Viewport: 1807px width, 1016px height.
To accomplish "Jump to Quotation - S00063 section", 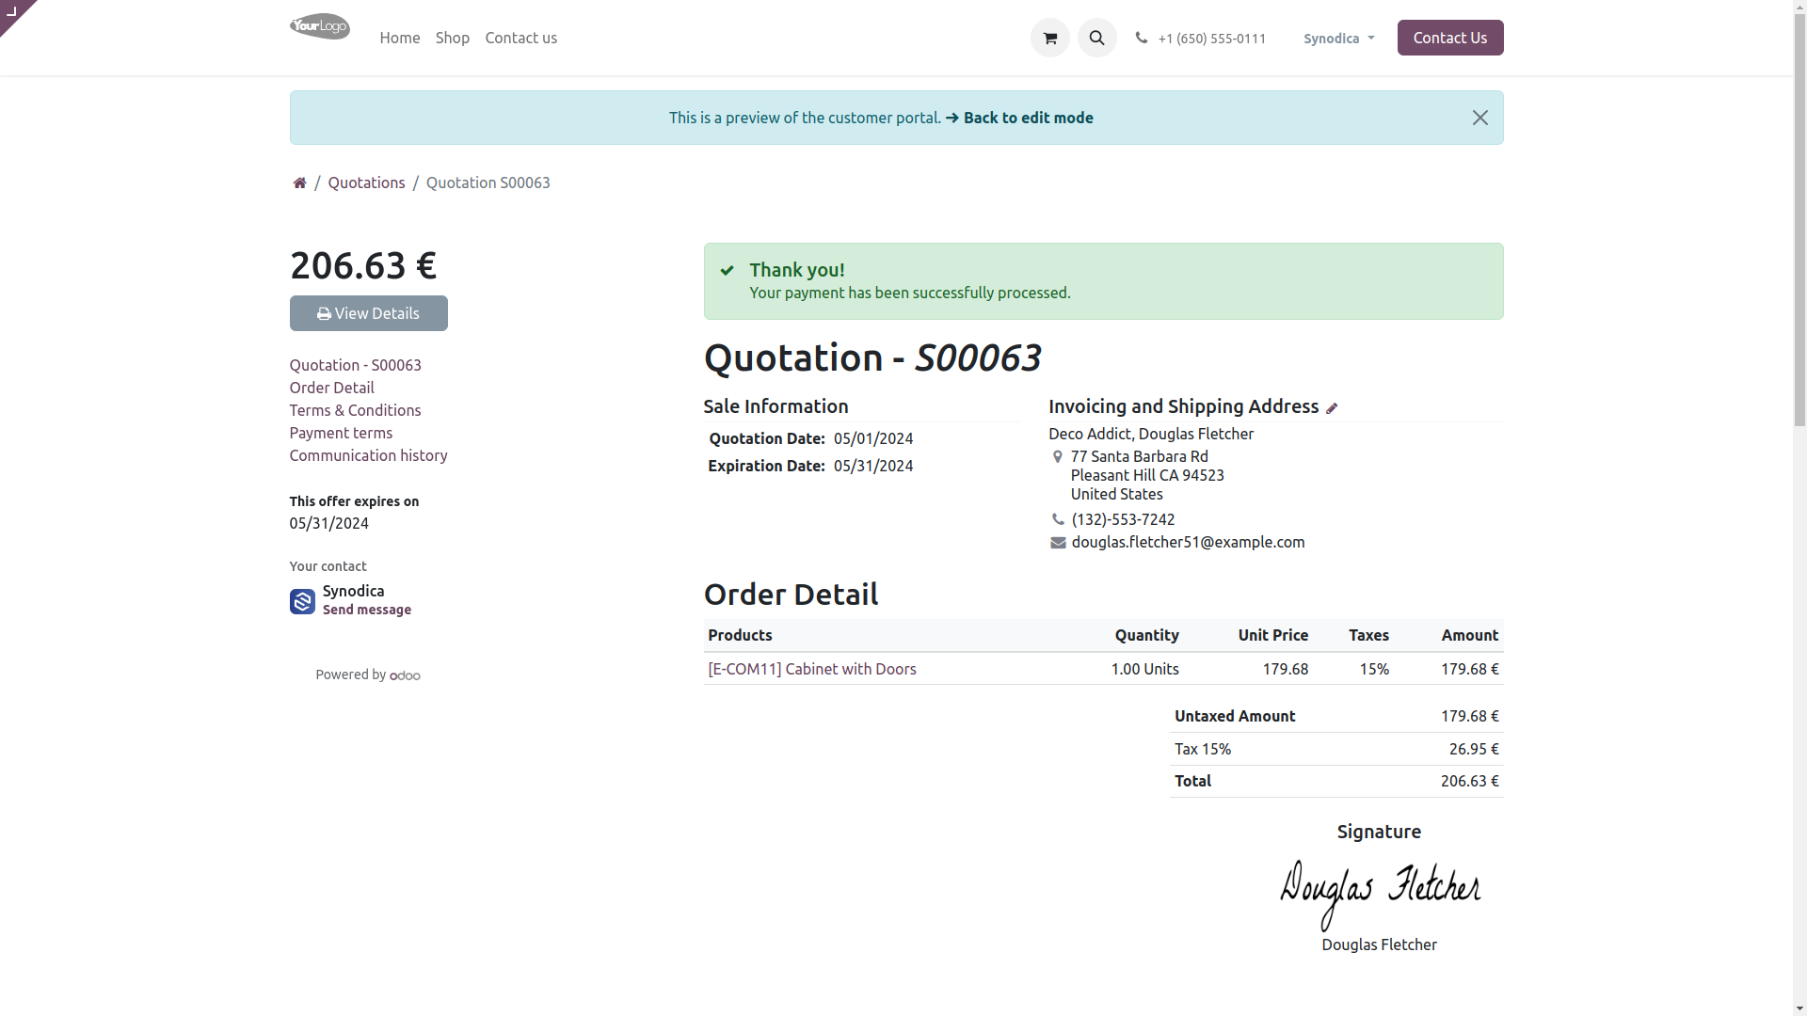I will 355,365.
